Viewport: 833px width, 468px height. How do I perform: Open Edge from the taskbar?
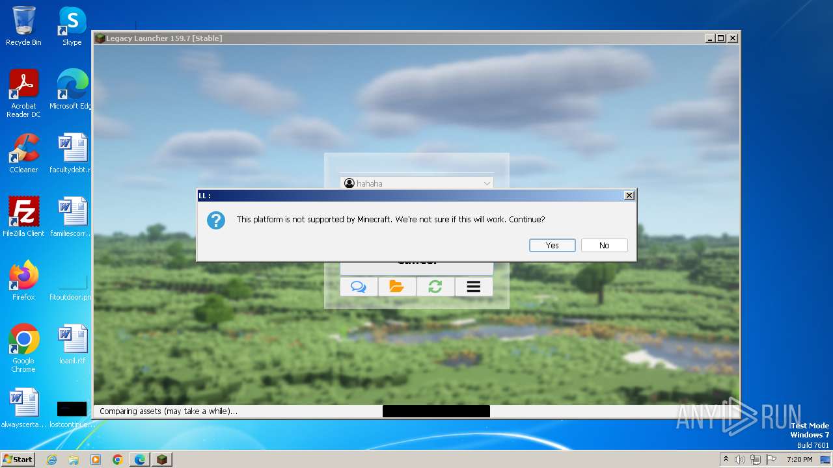click(140, 460)
